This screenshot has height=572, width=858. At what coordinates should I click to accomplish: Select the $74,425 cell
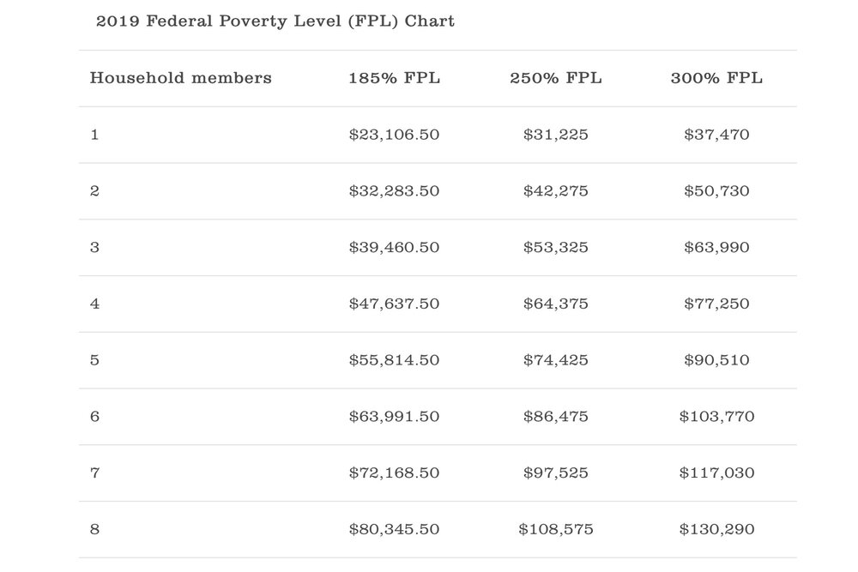point(555,360)
